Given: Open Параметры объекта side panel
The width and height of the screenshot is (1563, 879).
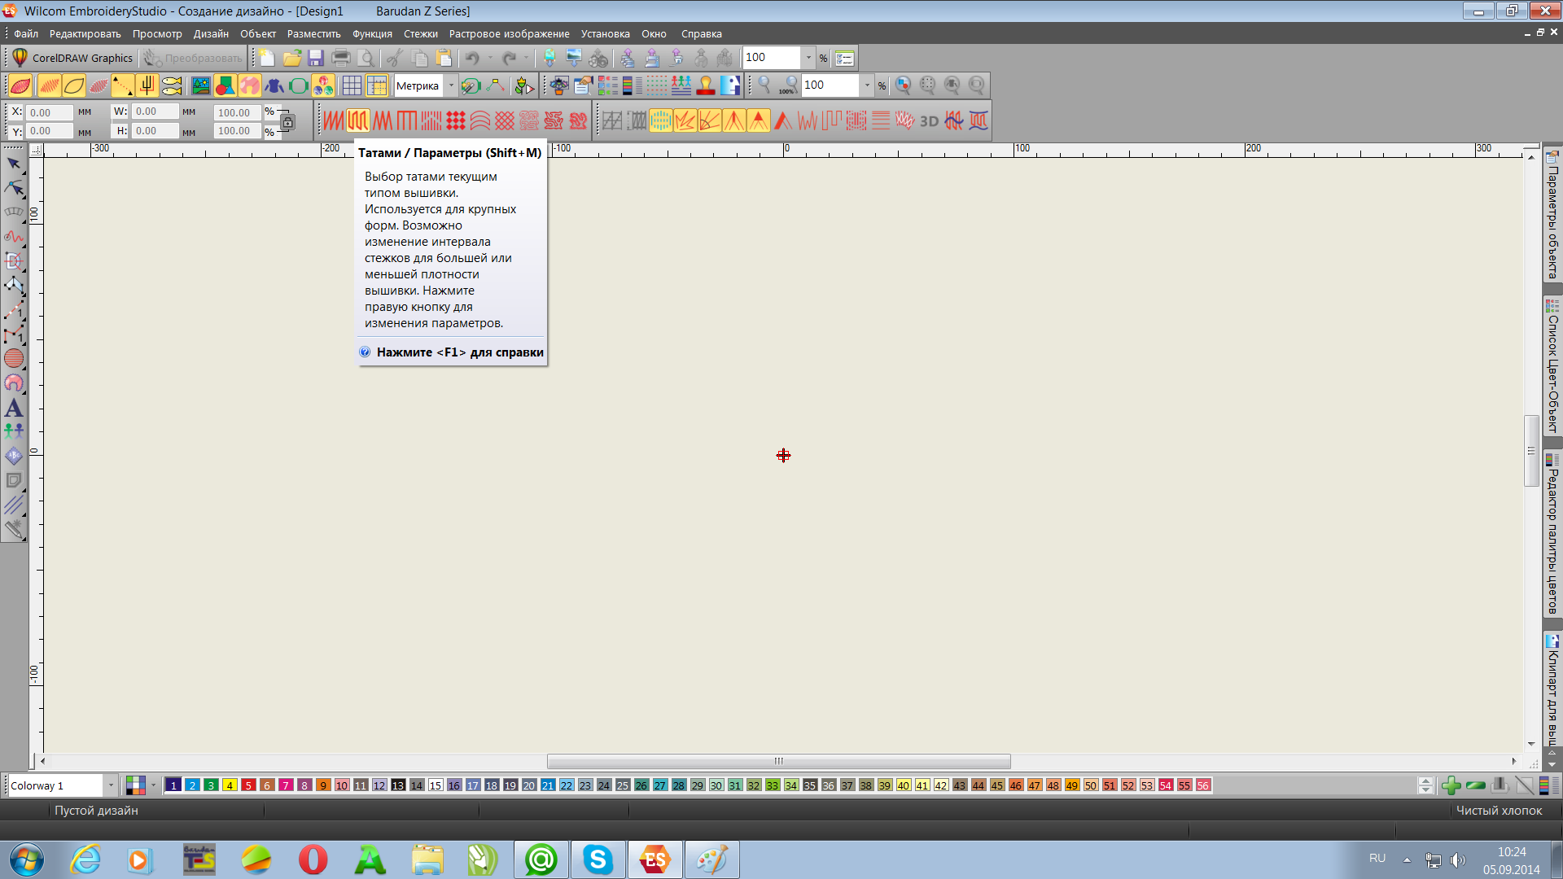Looking at the screenshot, I should pos(1552,216).
